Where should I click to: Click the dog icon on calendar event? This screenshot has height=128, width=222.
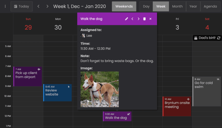click(x=128, y=114)
